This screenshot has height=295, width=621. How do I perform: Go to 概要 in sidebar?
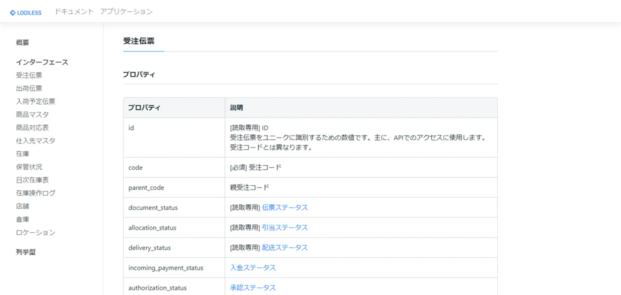click(x=23, y=42)
